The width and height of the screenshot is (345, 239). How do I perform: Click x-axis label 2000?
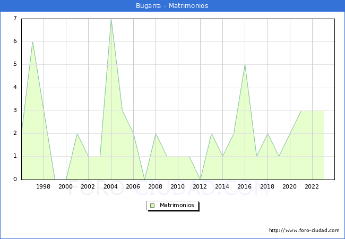click(66, 186)
